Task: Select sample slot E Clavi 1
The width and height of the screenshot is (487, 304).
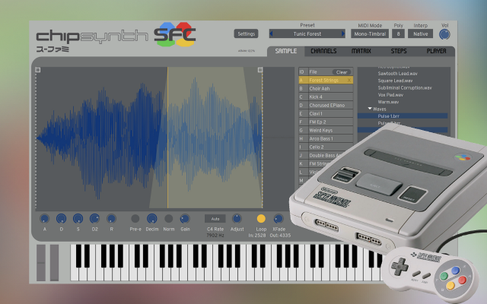Action: coord(326,114)
